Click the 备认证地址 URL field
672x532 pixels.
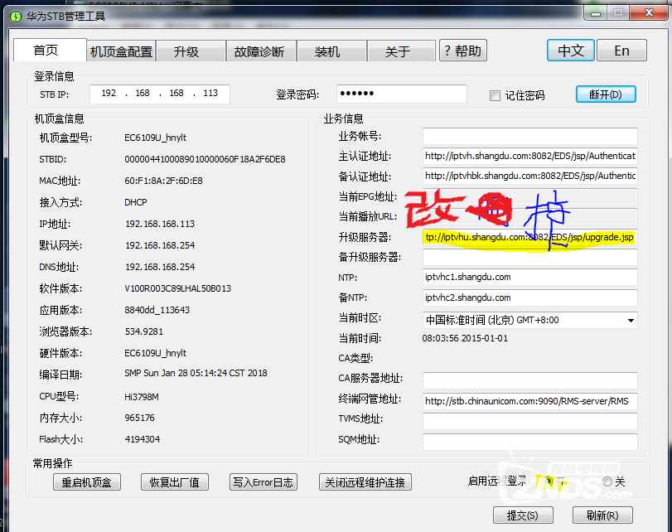click(x=529, y=176)
